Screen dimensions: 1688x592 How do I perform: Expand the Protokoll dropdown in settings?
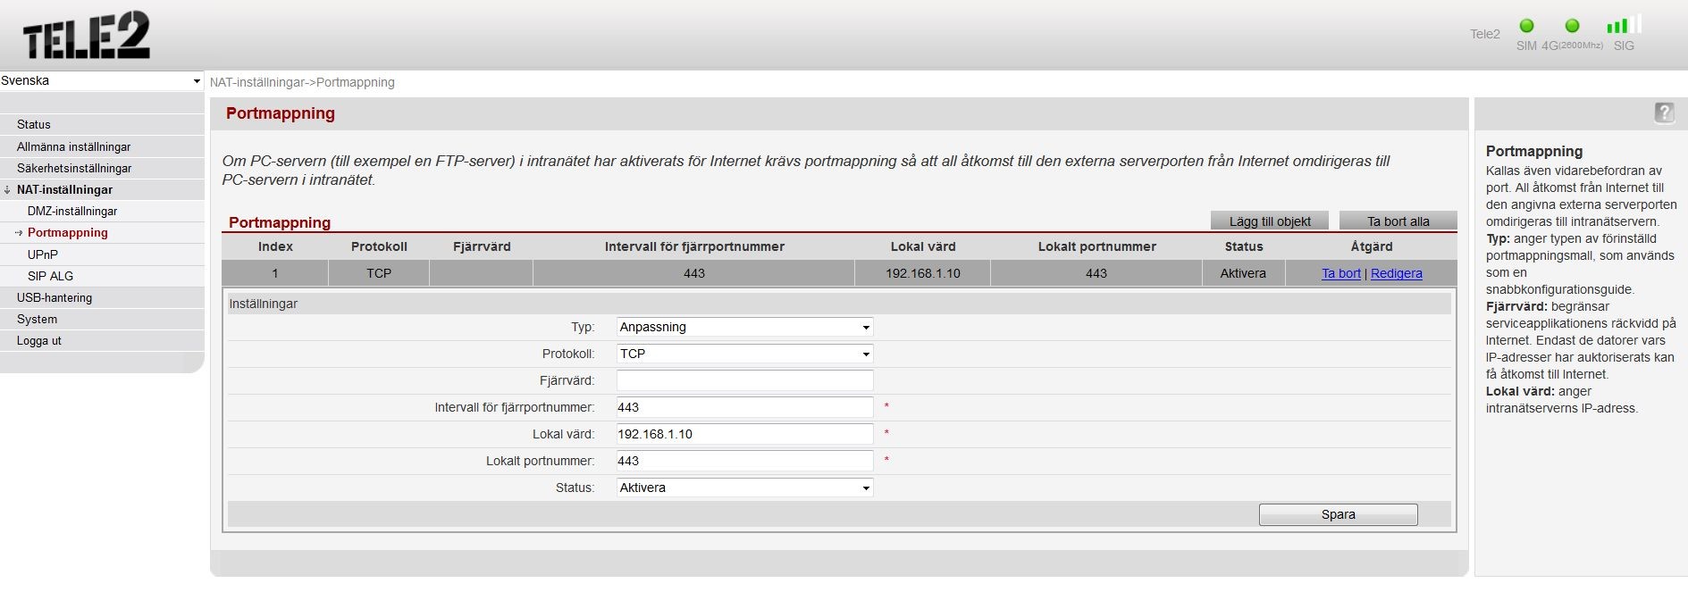tap(744, 354)
